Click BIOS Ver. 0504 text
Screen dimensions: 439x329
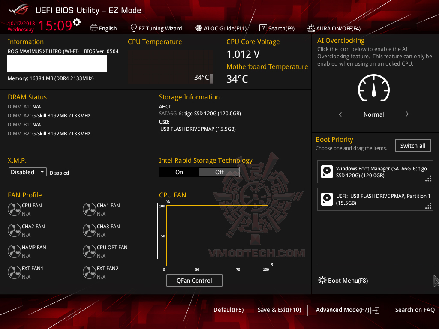point(101,51)
